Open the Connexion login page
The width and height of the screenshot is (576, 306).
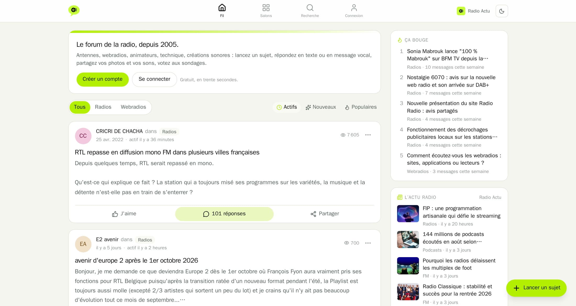pos(354,11)
